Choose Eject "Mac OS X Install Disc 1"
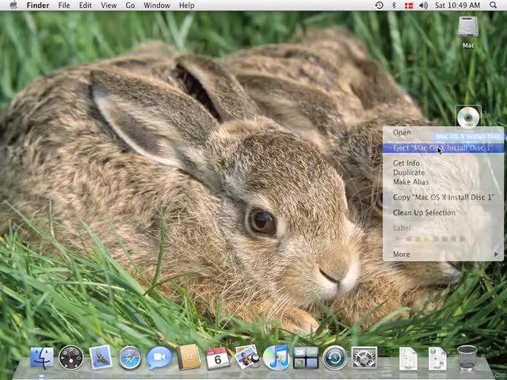Image resolution: width=507 pixels, height=380 pixels. pos(442,148)
